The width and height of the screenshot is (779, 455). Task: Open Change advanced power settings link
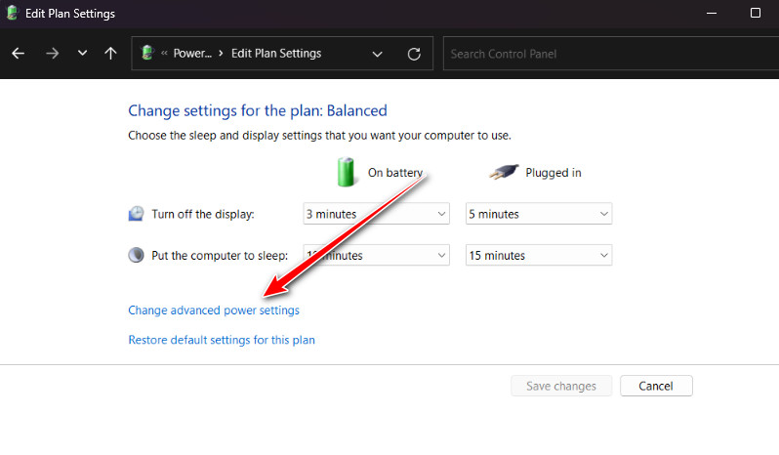214,310
